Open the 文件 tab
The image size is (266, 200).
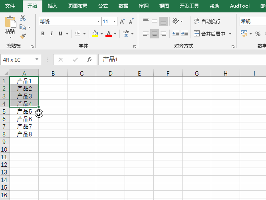[x=10, y=6]
